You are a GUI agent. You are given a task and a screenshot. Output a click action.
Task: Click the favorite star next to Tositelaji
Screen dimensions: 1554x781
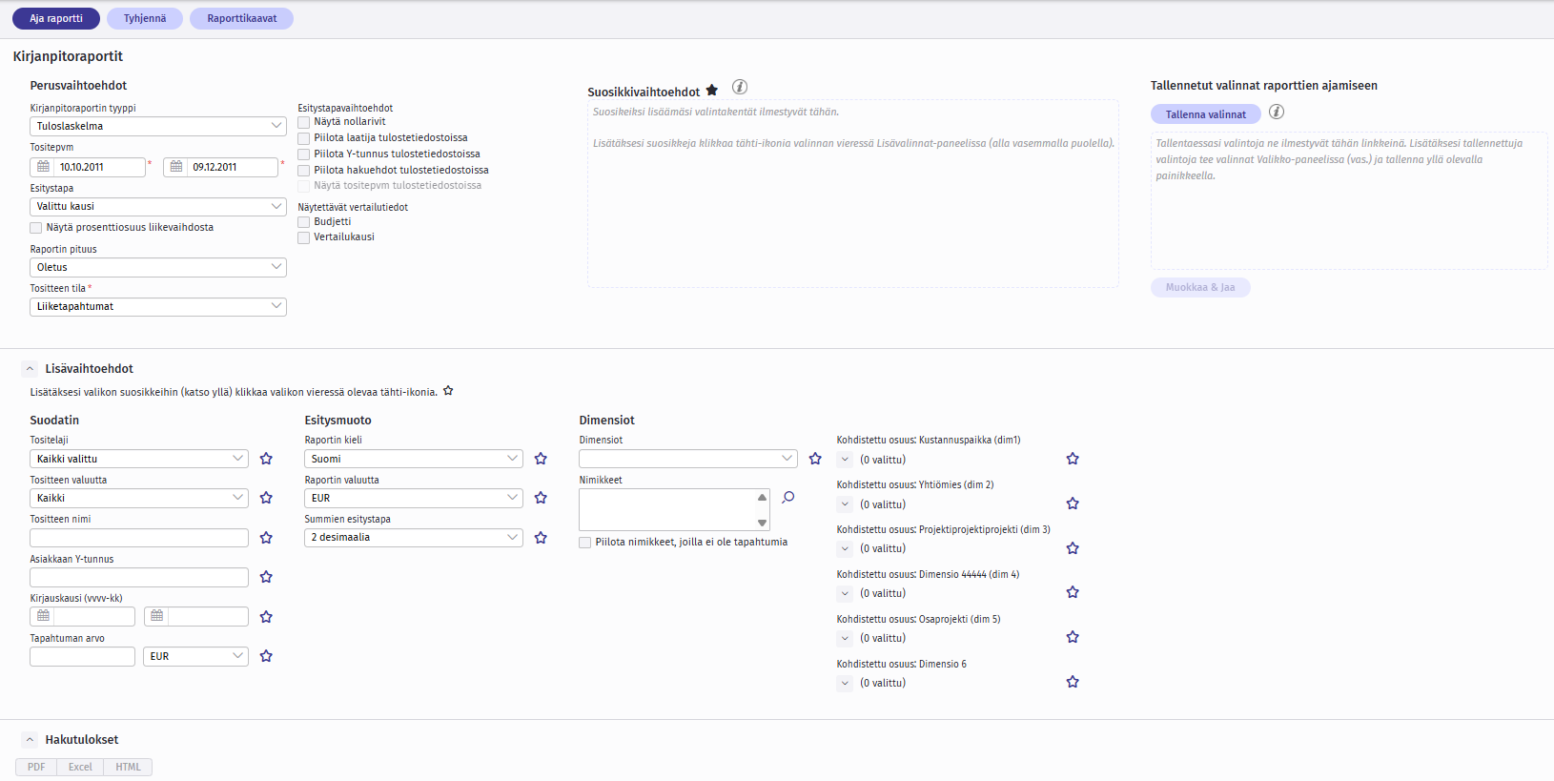[x=266, y=459]
